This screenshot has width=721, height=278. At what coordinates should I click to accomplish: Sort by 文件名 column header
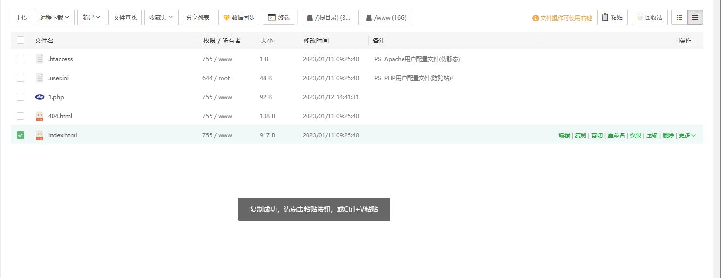44,41
